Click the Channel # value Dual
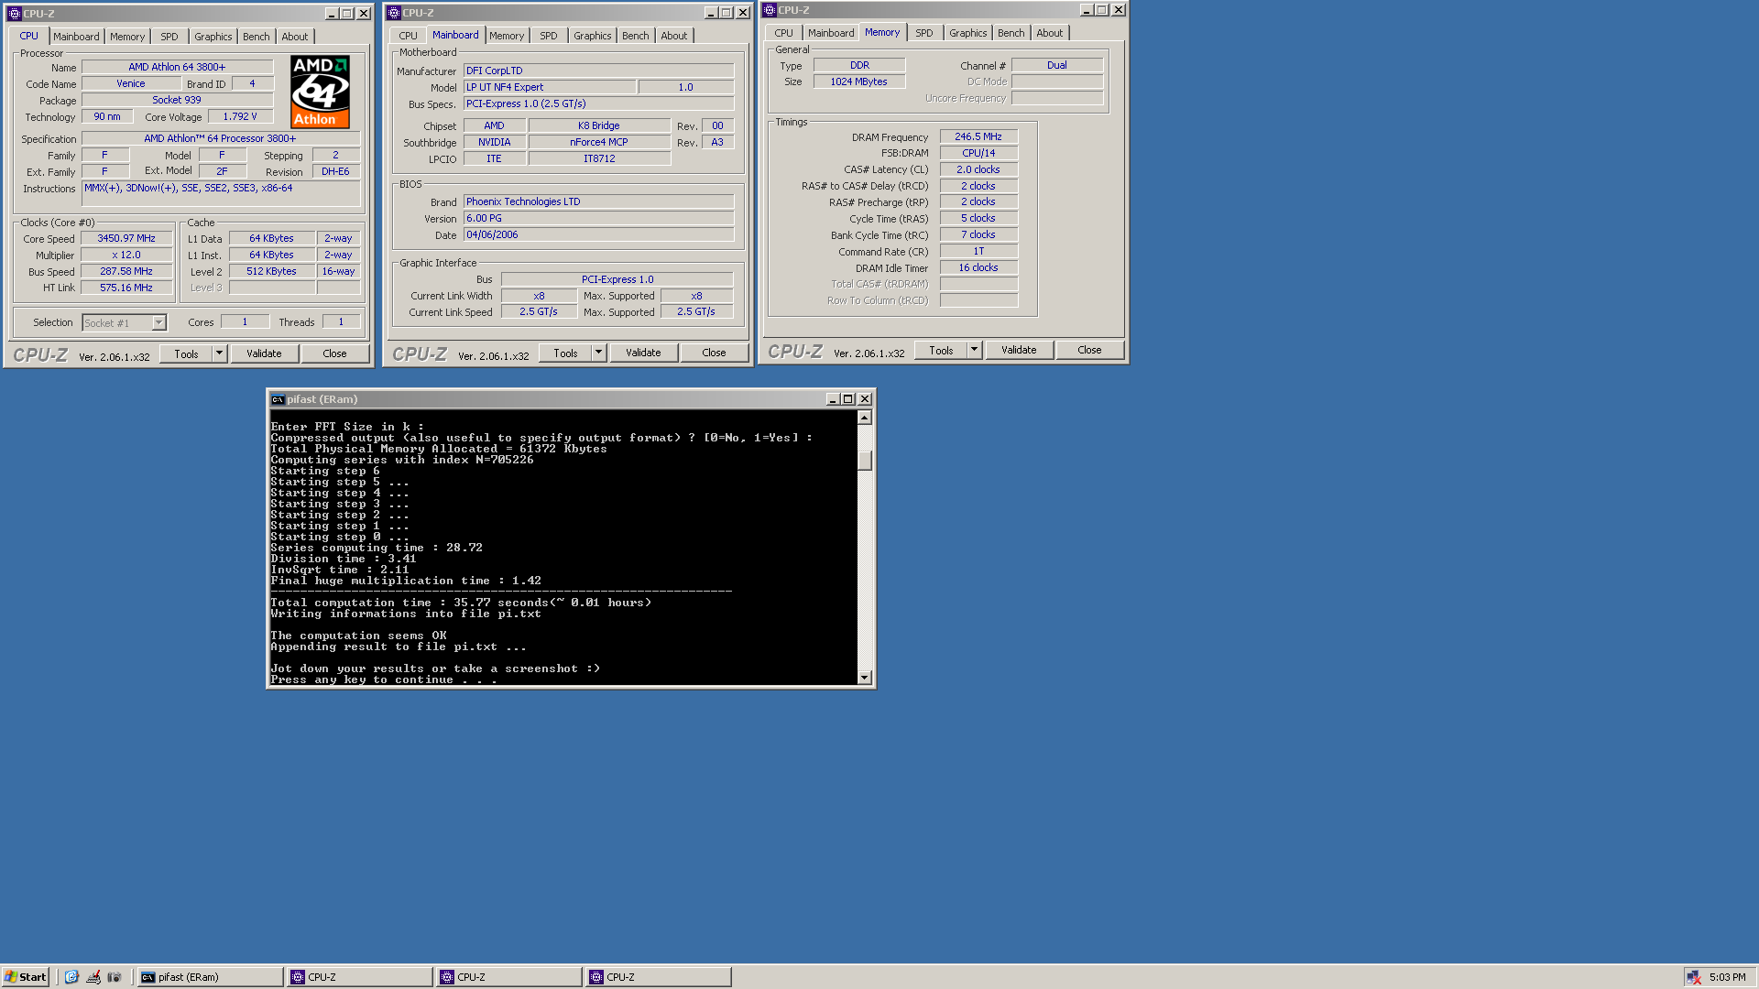 tap(1057, 65)
